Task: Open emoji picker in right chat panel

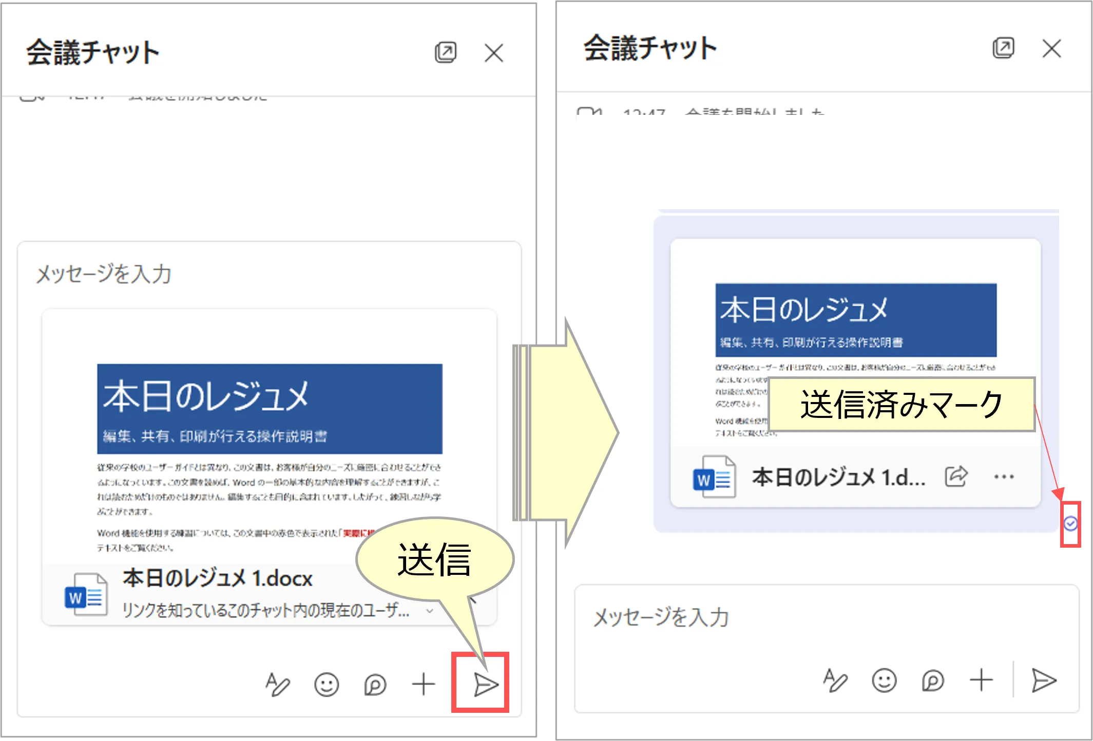Action: 884,680
